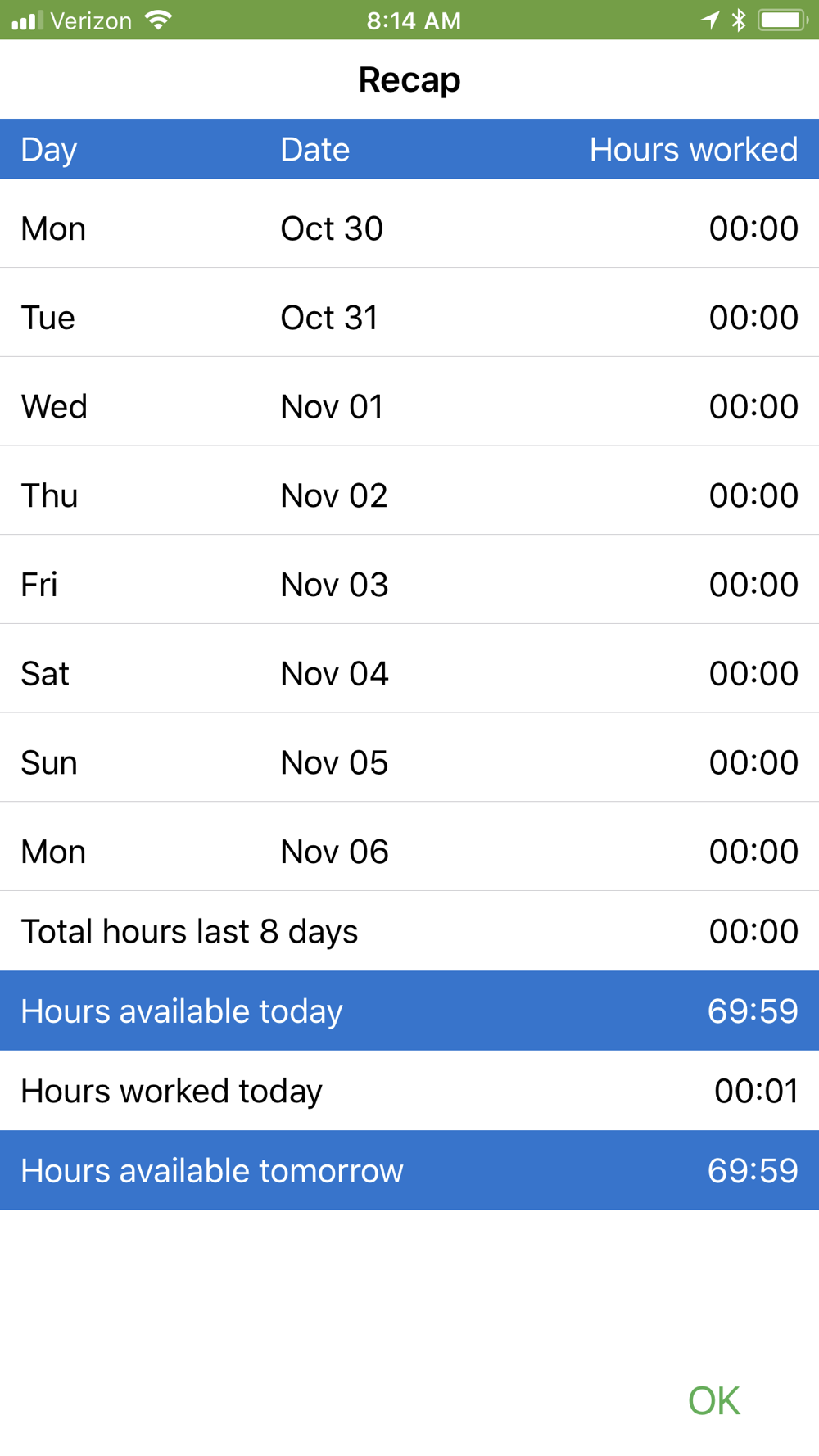Tap the Hours worked column header
This screenshot has height=1456, width=819.
[693, 150]
